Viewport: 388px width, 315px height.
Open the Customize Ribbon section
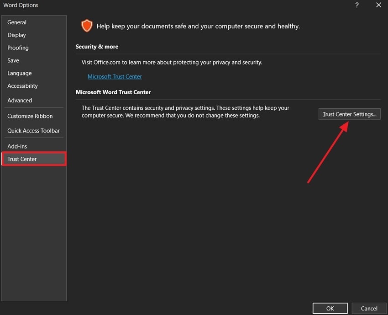click(30, 116)
